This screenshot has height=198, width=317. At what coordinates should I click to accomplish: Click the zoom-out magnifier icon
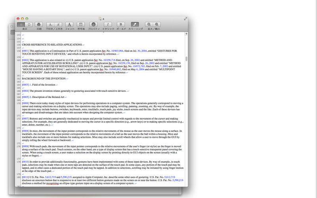pos(149,25)
